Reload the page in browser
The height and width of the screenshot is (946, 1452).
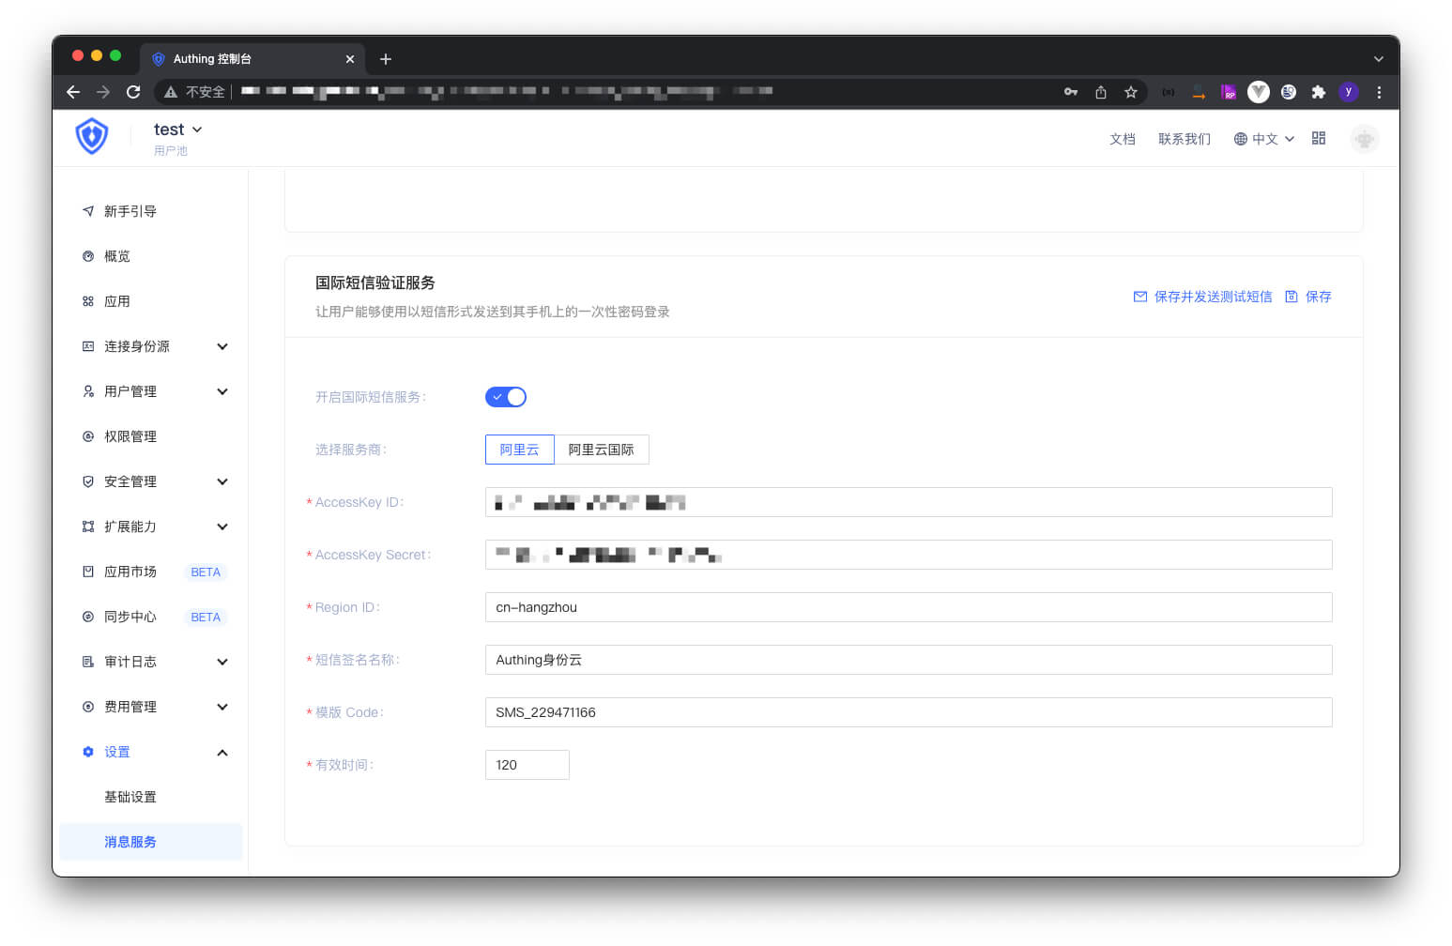pos(133,92)
